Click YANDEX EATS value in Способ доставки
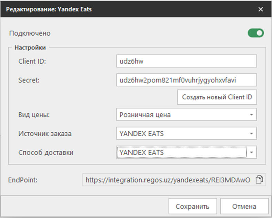The image size is (272, 218). 181,152
